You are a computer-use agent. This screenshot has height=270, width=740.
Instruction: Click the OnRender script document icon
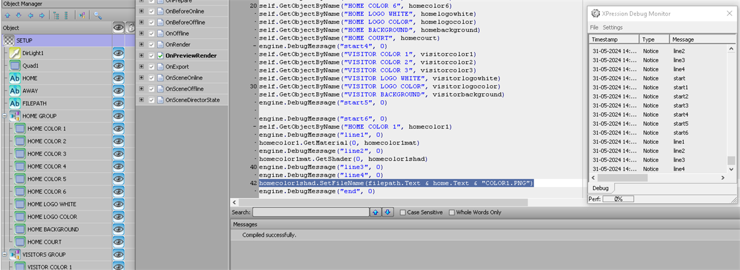(x=162, y=45)
